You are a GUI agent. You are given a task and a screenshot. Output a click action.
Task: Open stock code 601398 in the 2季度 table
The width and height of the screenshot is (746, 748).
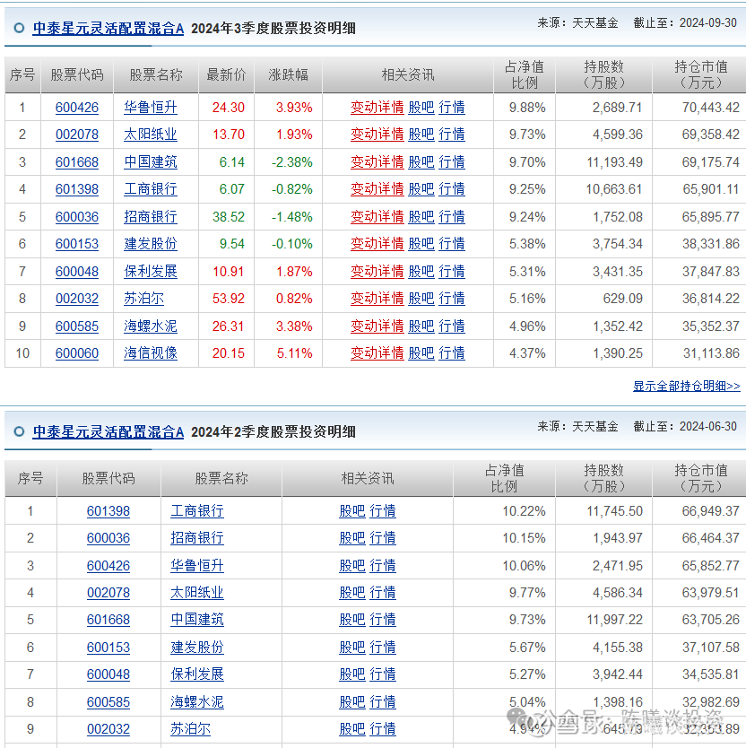coord(108,511)
